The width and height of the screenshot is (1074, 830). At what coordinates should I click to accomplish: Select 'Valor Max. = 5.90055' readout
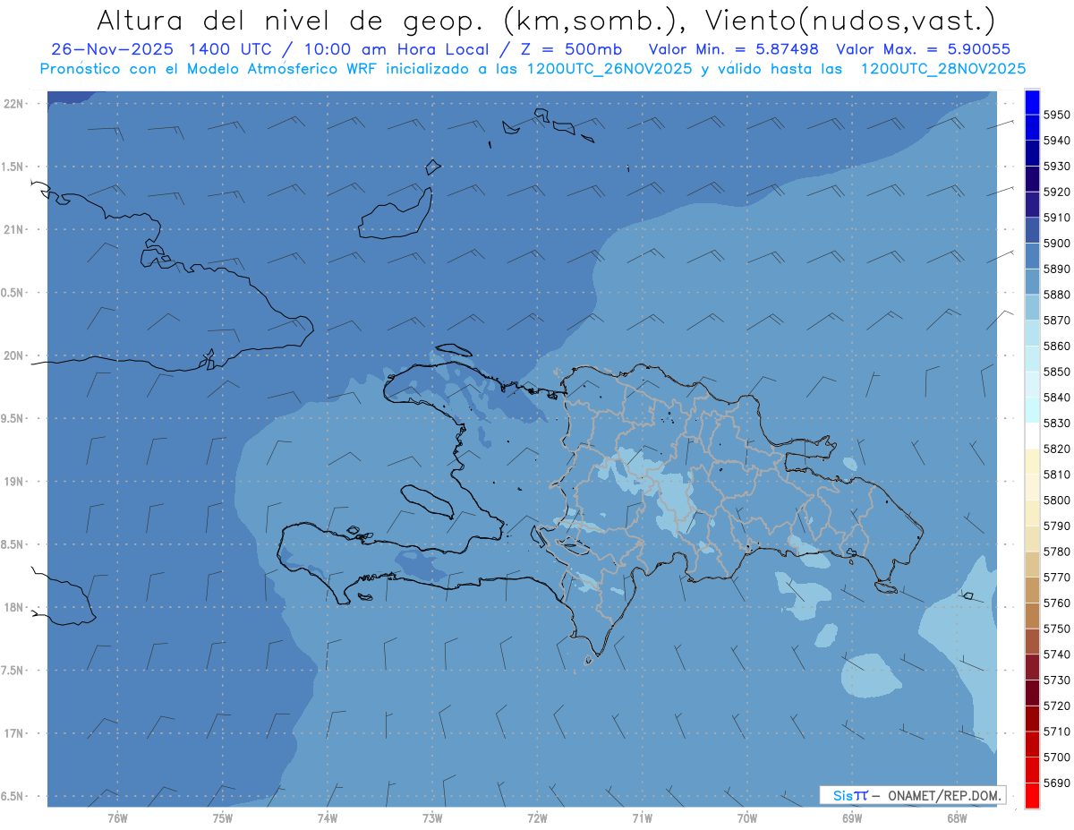924,49
